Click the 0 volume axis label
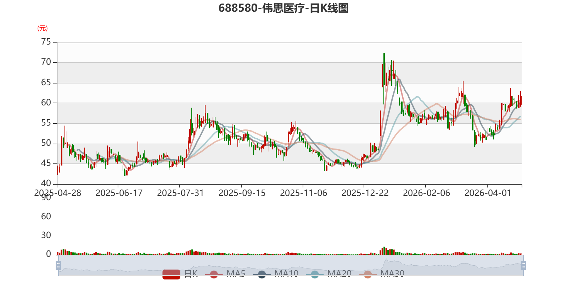567x283 pixels. 49,254
